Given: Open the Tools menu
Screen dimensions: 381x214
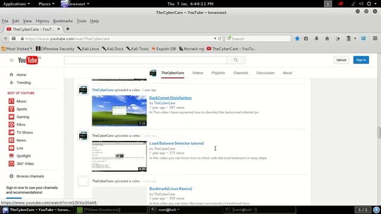Looking at the screenshot, I should coord(82,21).
